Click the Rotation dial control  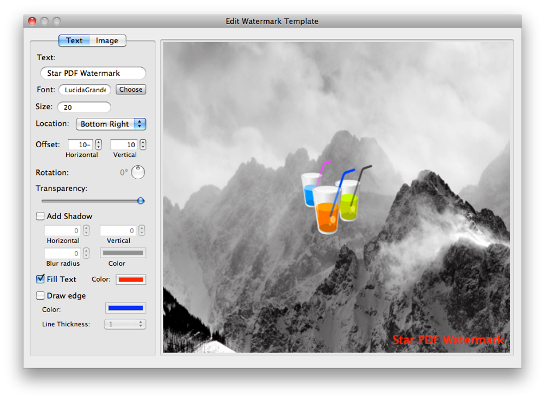[x=138, y=172]
